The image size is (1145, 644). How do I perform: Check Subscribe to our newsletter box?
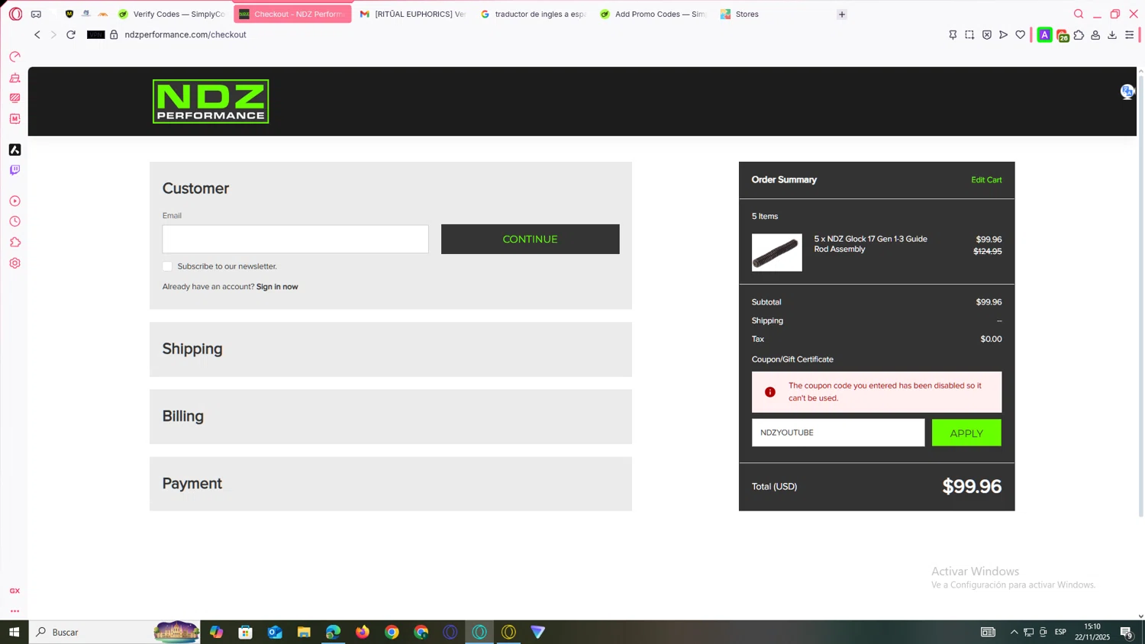coord(167,266)
